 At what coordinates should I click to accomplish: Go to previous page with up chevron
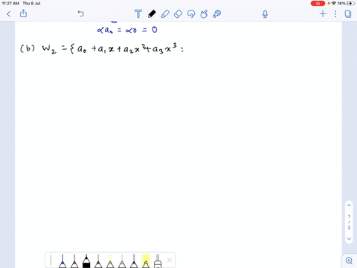(x=349, y=205)
